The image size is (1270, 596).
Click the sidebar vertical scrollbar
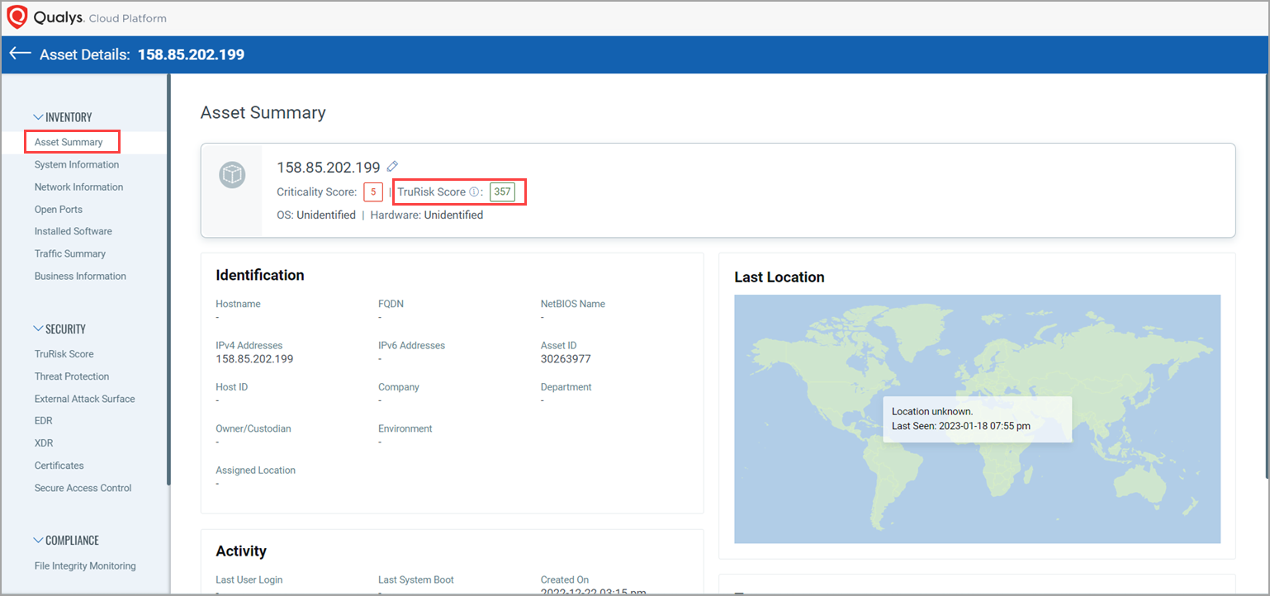[x=168, y=279]
